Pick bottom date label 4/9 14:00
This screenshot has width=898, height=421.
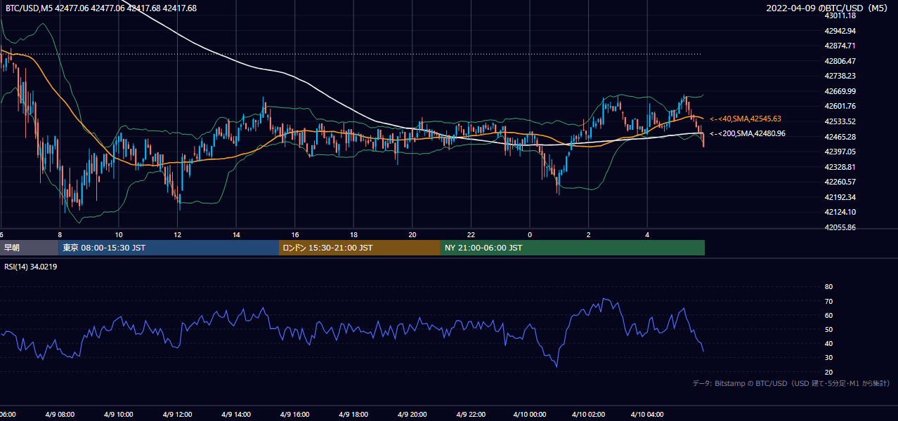coord(237,415)
